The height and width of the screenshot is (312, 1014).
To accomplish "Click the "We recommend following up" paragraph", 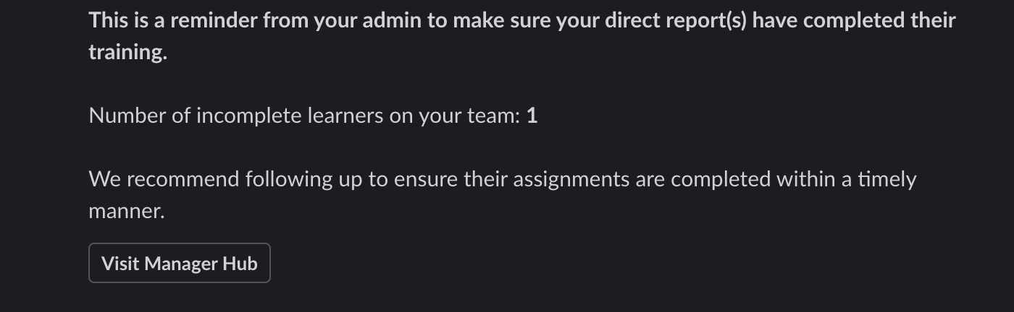I will click(503, 195).
